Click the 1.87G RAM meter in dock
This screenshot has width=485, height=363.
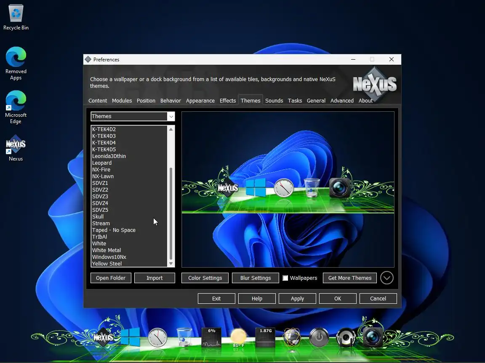point(265,337)
